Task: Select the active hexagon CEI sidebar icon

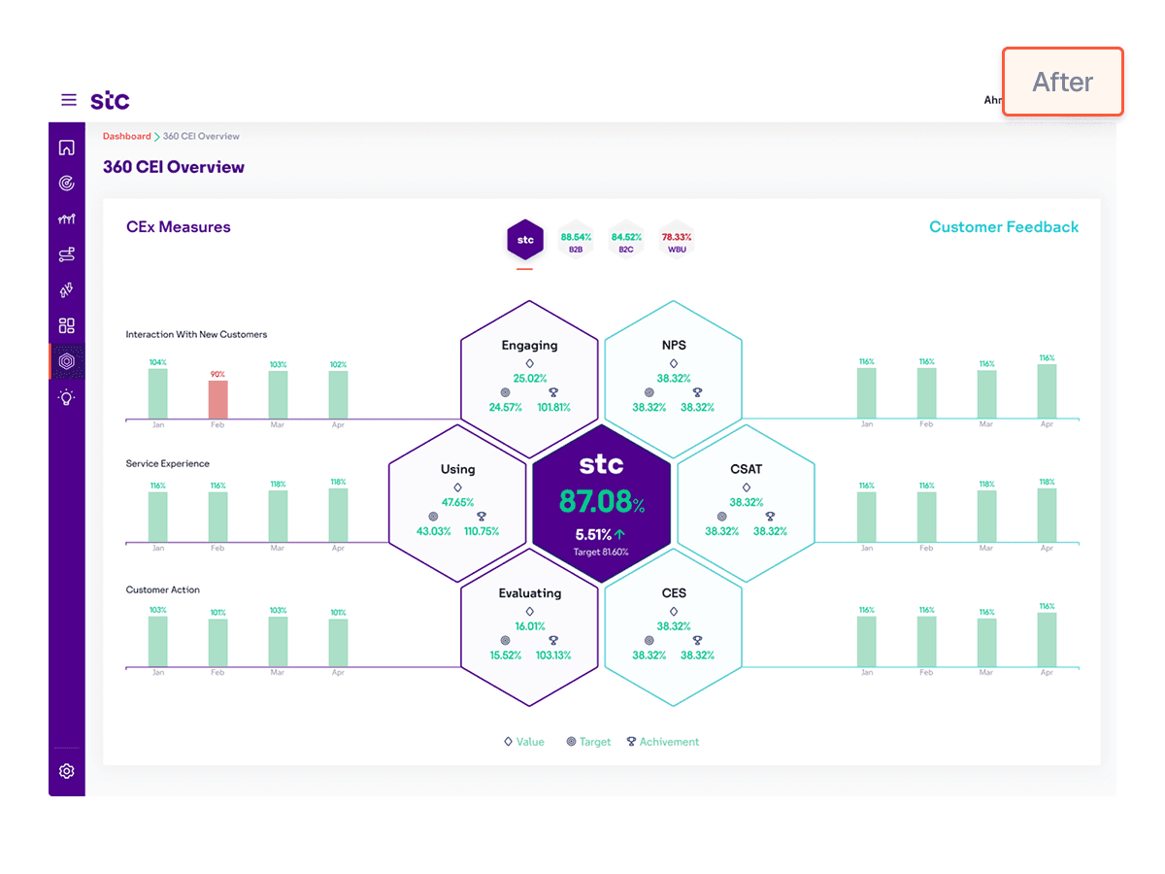Action: pos(66,361)
